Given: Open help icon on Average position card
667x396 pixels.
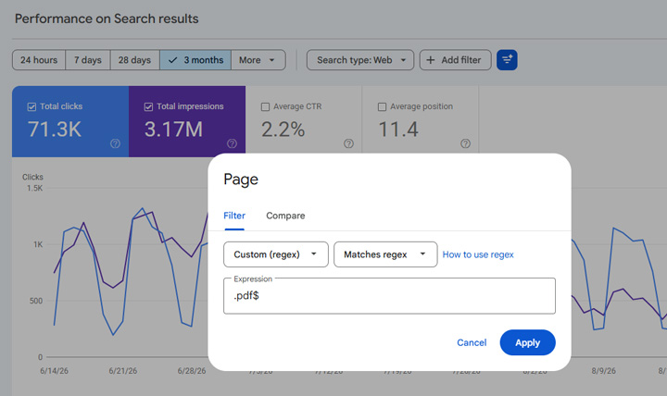Looking at the screenshot, I should point(465,143).
